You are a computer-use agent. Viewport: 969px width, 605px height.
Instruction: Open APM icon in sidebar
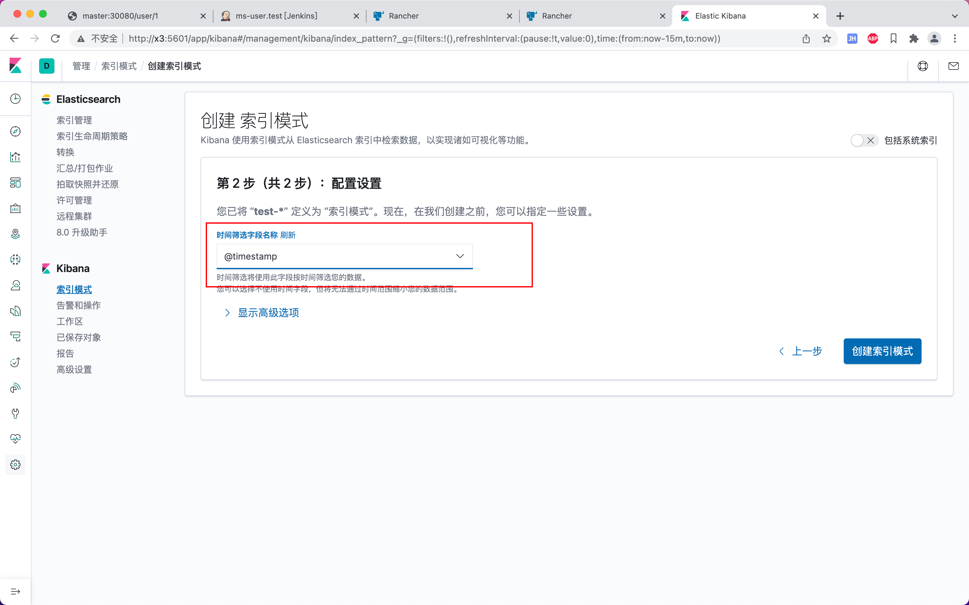[15, 336]
